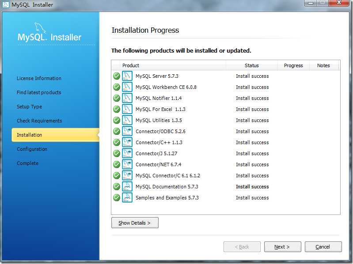
Task: Expand details with Show Details button
Action: [135, 223]
